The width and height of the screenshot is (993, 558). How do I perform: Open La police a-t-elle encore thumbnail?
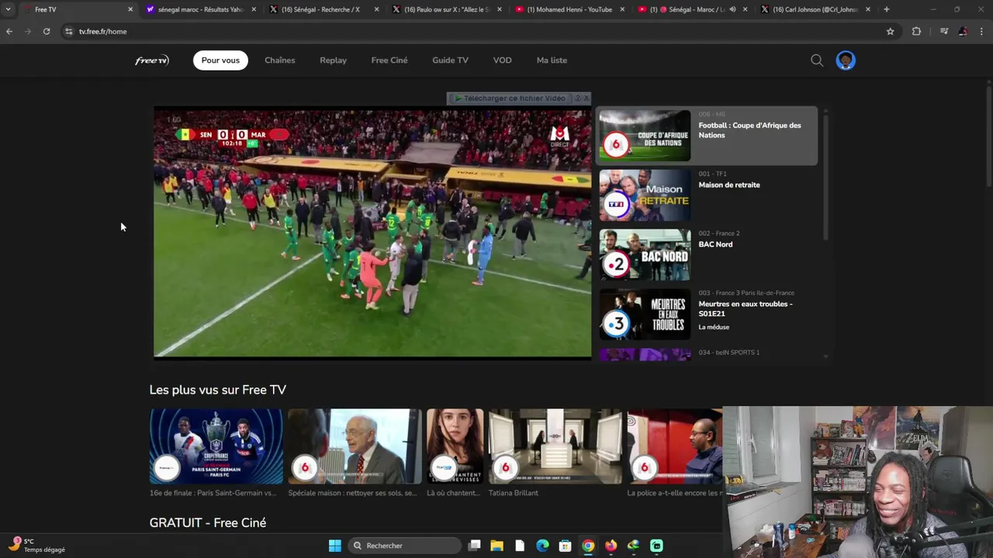tap(674, 446)
